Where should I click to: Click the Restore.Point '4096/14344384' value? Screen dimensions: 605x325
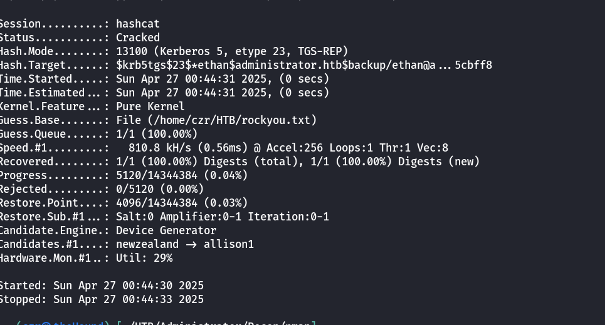coord(163,203)
